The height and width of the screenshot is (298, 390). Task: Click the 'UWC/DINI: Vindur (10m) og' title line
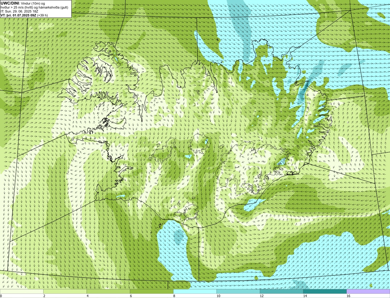pyautogui.click(x=23, y=3)
